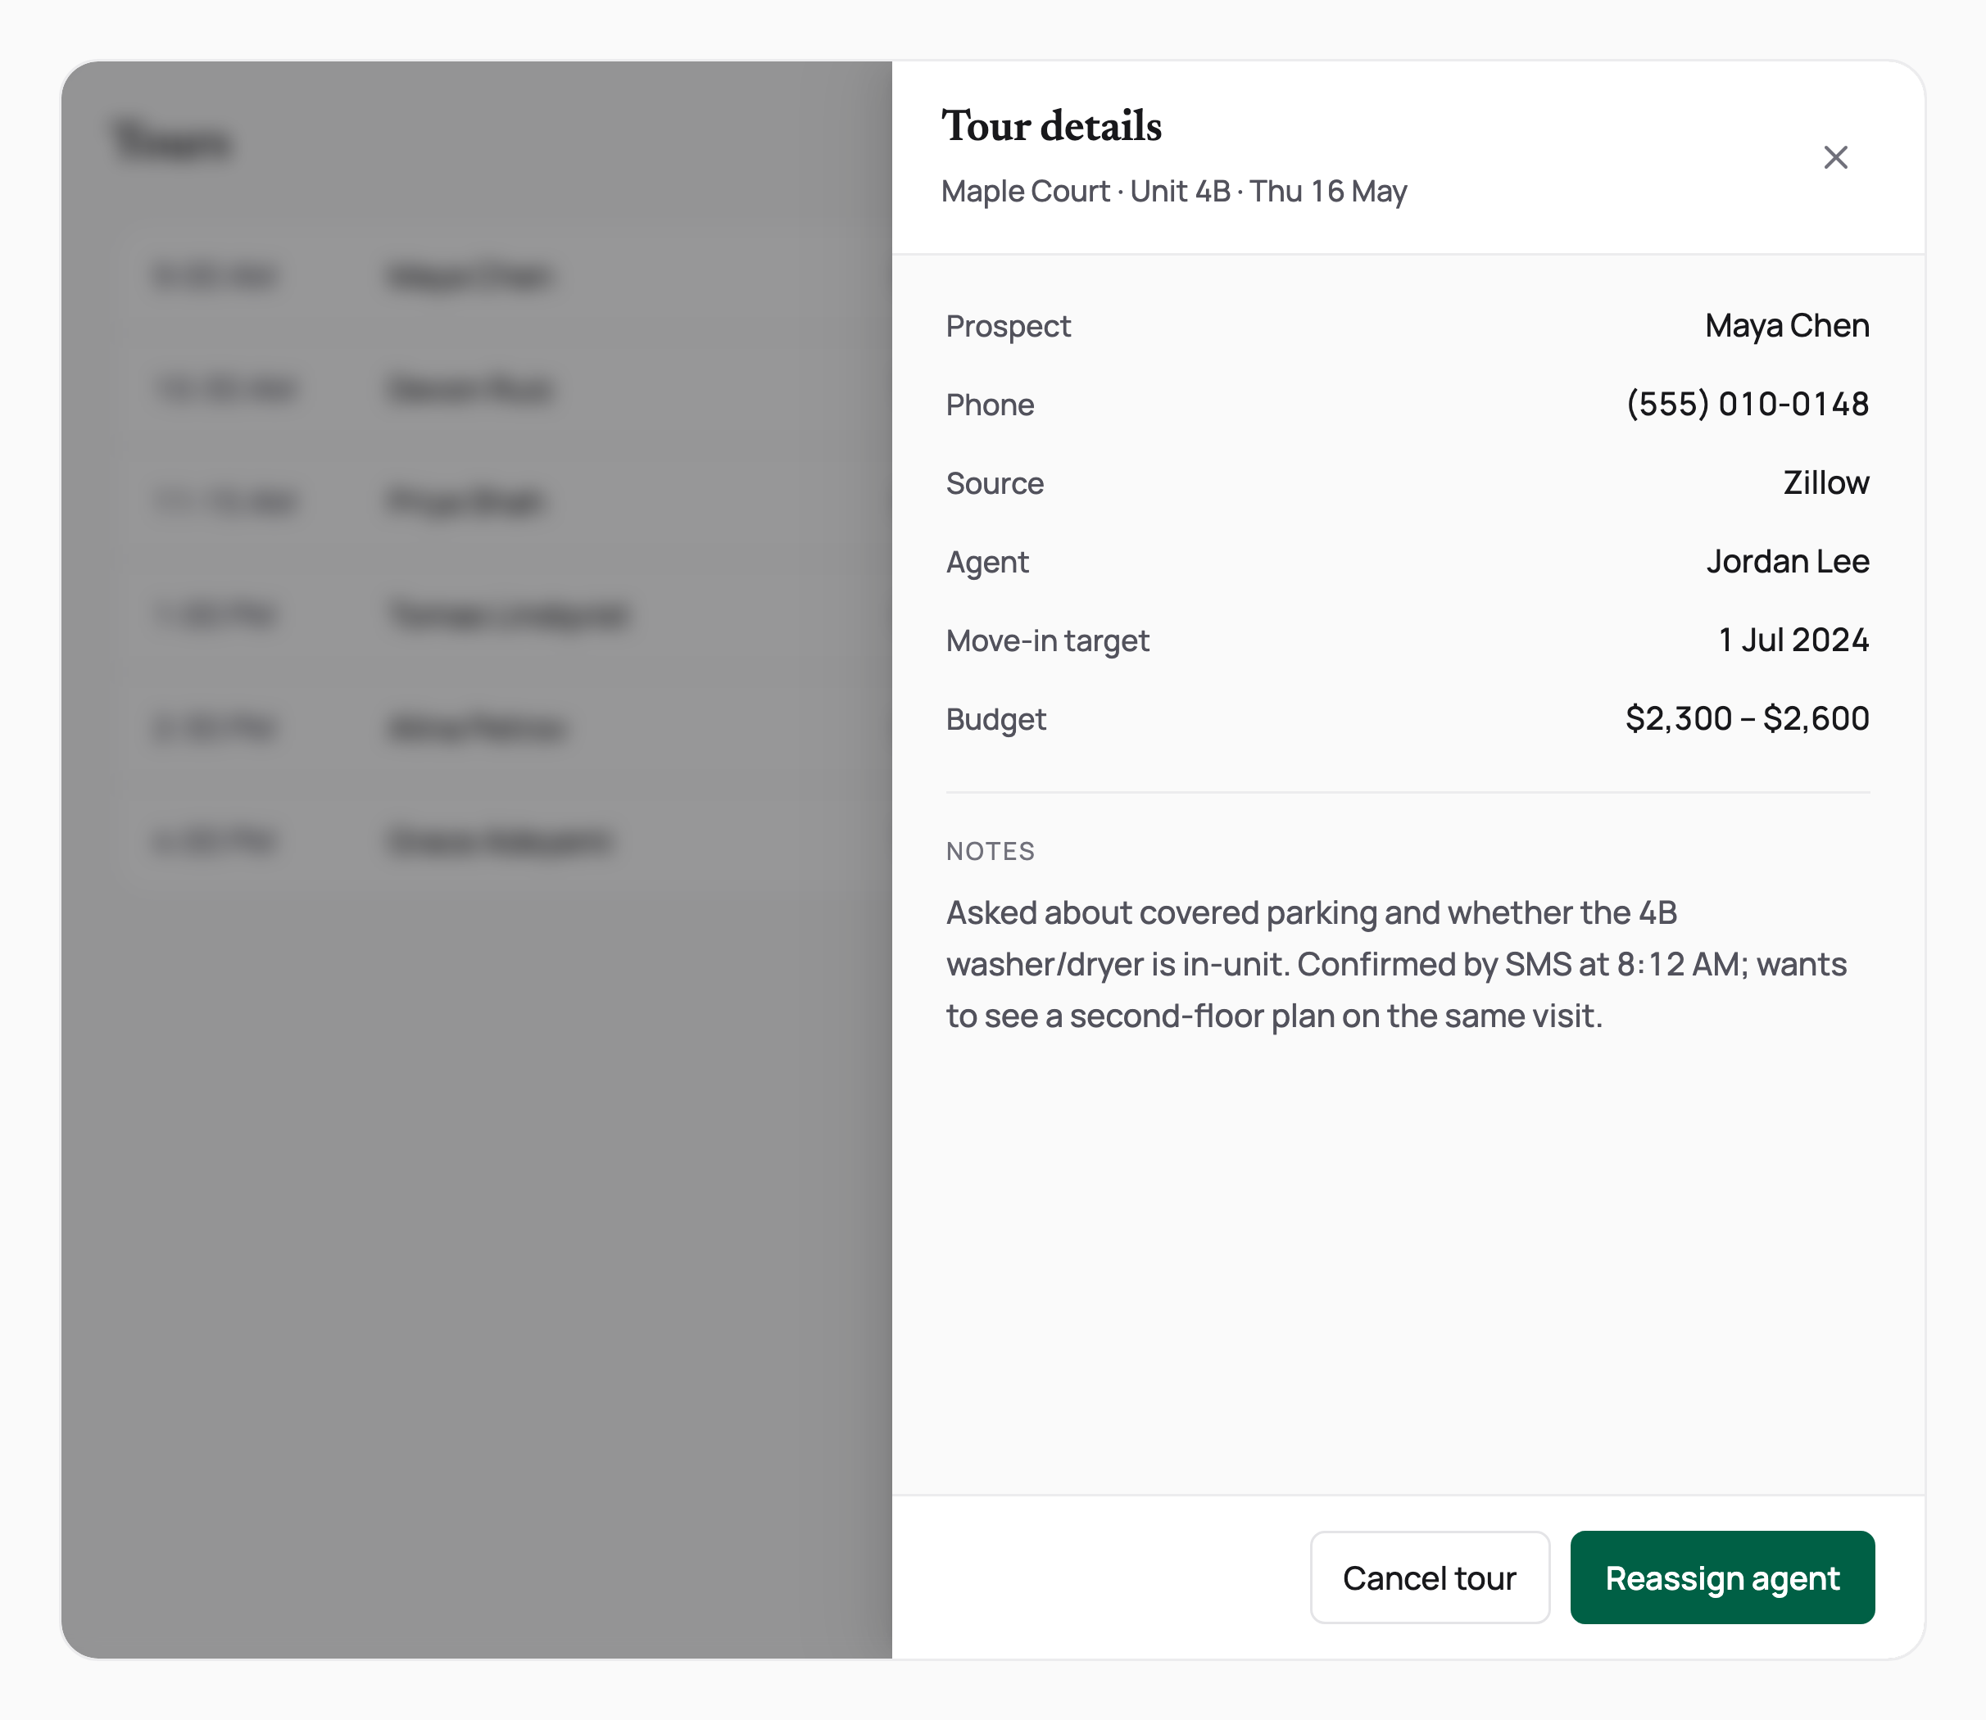Click the Reassign agent button
The height and width of the screenshot is (1720, 1986).
(x=1722, y=1577)
